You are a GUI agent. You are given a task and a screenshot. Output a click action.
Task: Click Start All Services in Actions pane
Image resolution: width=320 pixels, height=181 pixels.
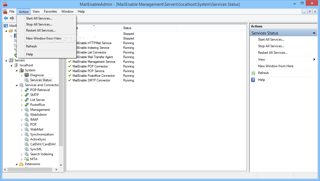coord(271,39)
